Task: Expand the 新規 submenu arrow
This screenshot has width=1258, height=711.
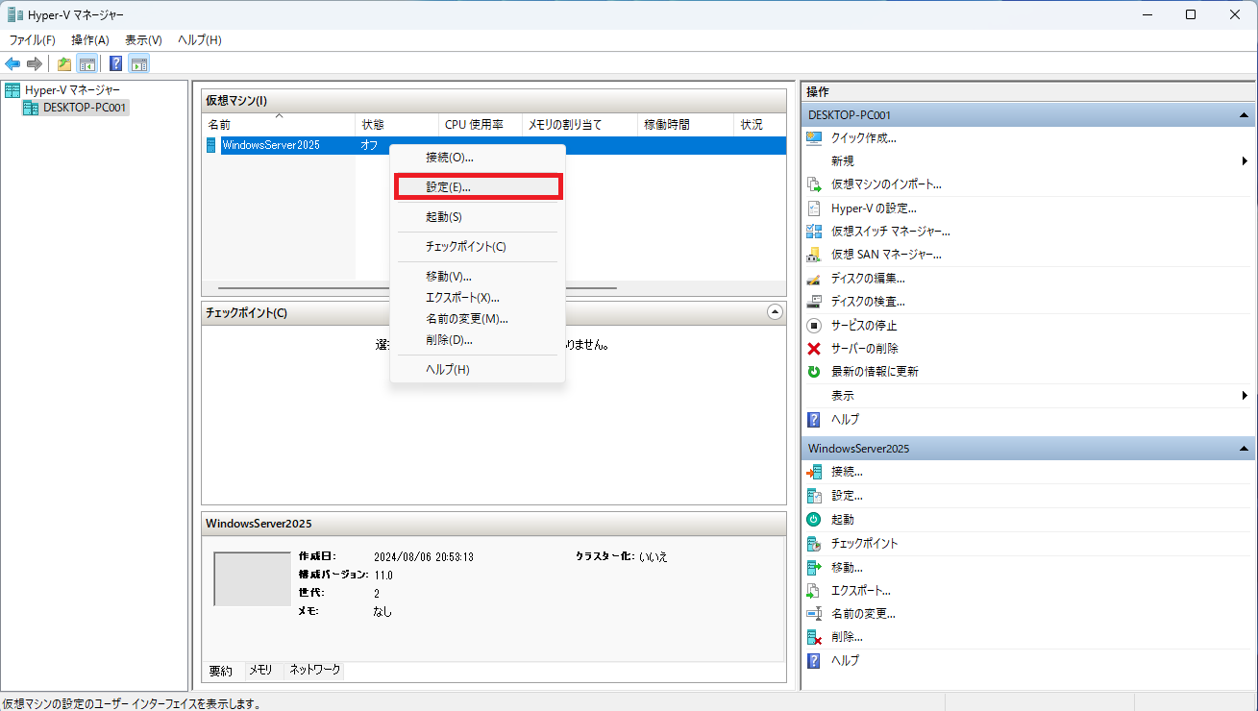Action: point(1245,161)
